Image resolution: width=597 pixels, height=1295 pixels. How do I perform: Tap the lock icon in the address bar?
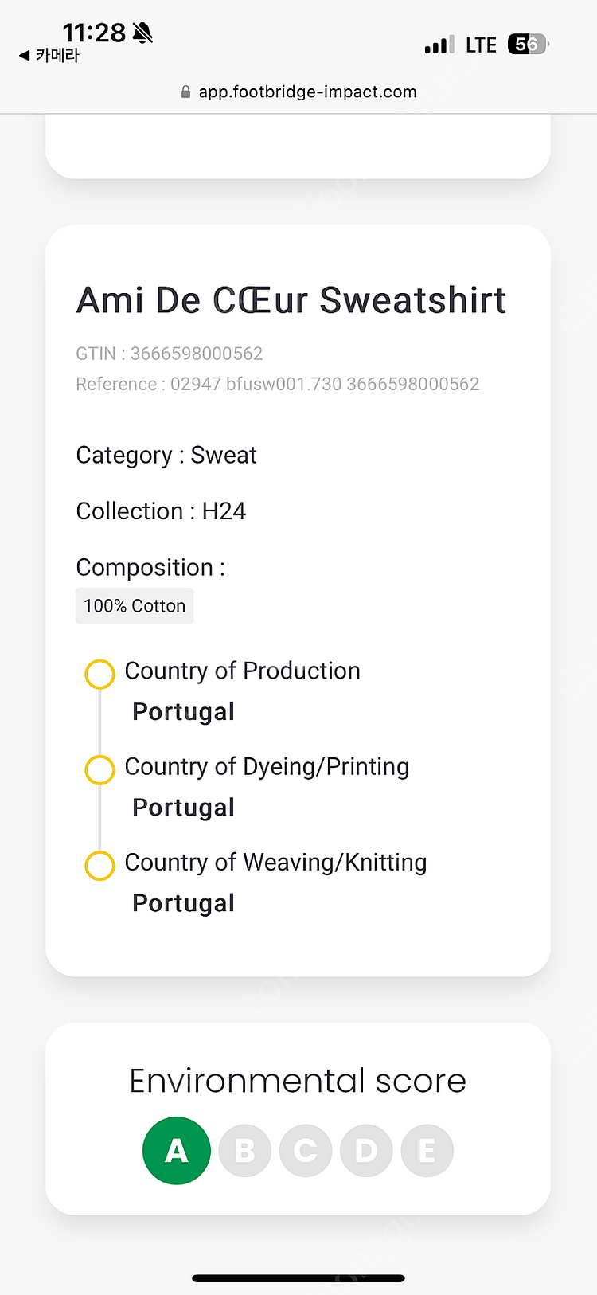click(185, 92)
